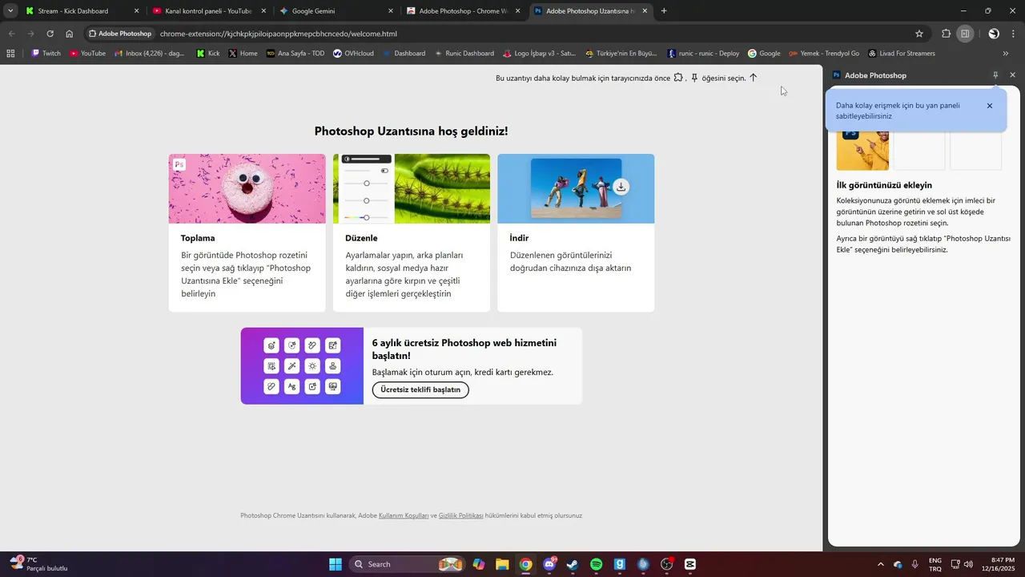Screen dimensions: 1025x577
Task: Open the browser home page icon
Action: (x=70, y=34)
